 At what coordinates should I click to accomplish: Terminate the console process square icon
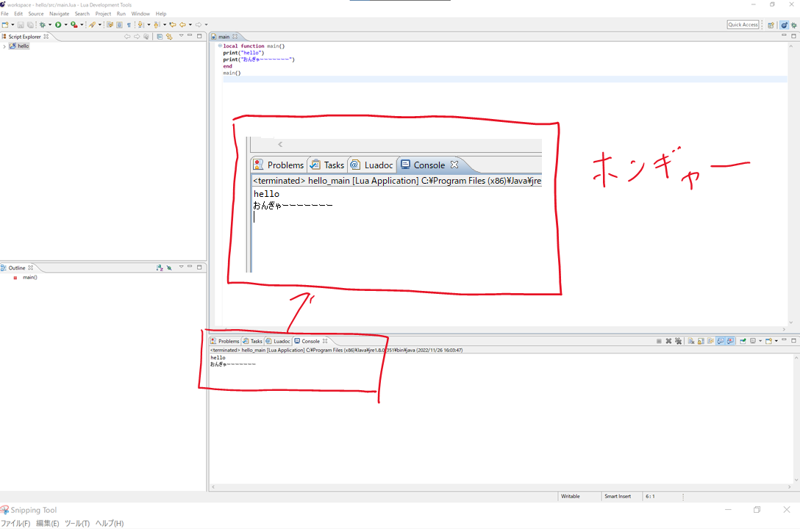pyautogui.click(x=659, y=341)
